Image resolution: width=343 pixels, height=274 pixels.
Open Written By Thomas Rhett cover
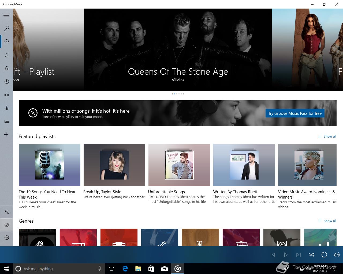tap(244, 165)
